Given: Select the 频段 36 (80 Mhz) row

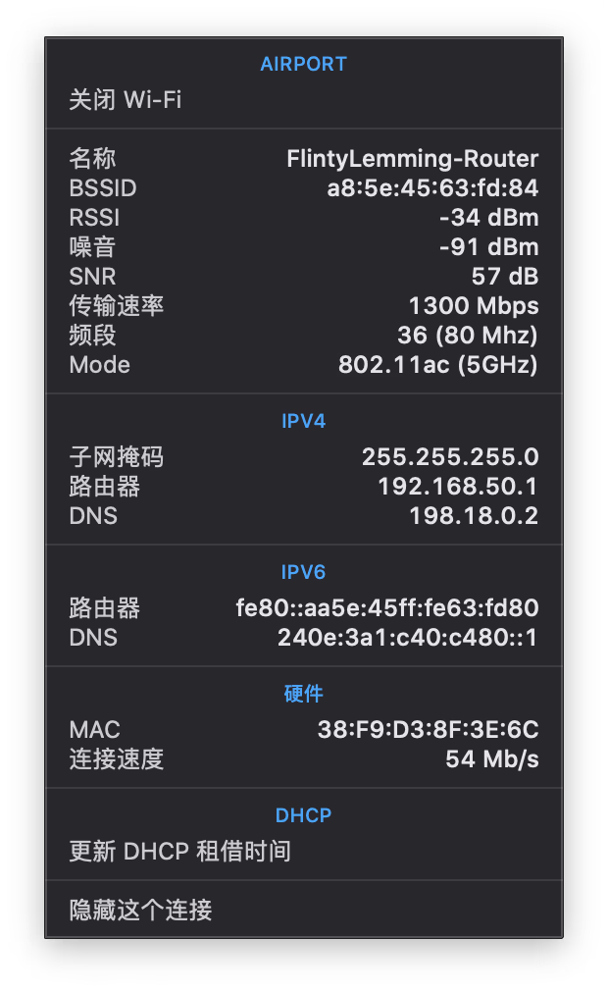Looking at the screenshot, I should pyautogui.click(x=304, y=336).
